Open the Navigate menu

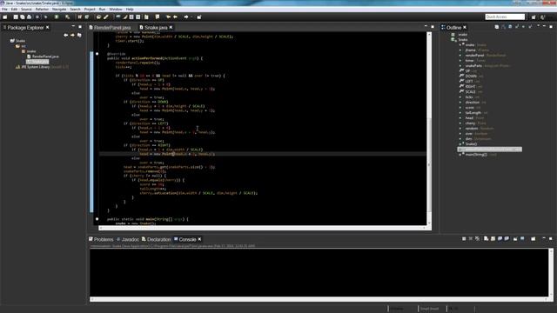pyautogui.click(x=59, y=10)
